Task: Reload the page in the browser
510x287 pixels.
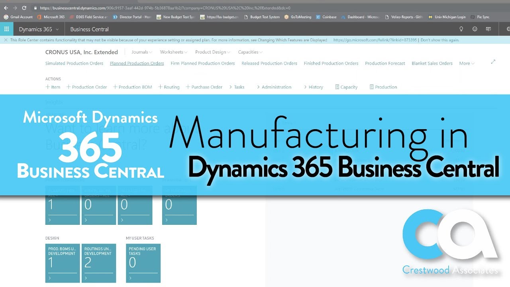Action: [x=24, y=8]
